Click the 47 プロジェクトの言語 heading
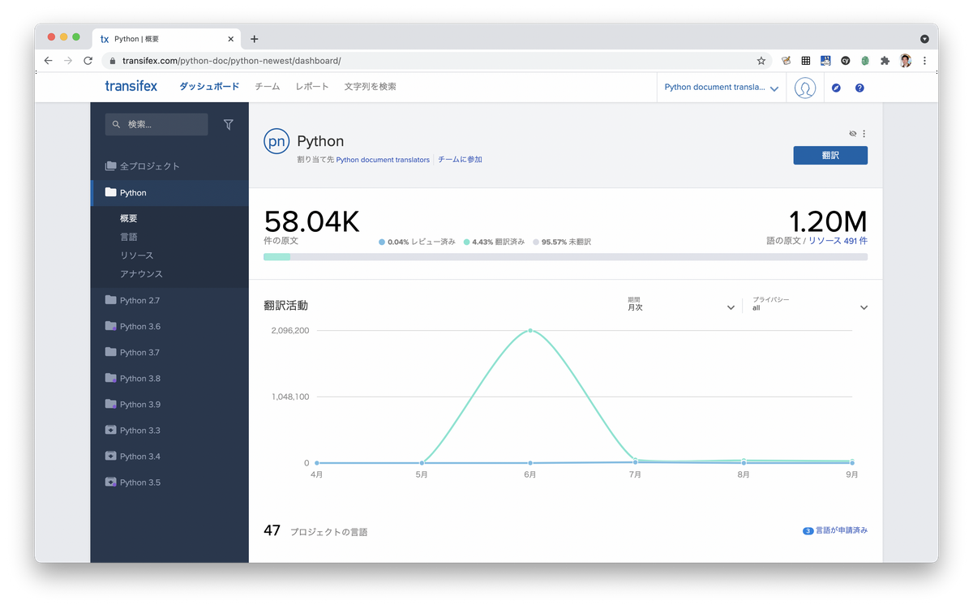 tap(315, 531)
